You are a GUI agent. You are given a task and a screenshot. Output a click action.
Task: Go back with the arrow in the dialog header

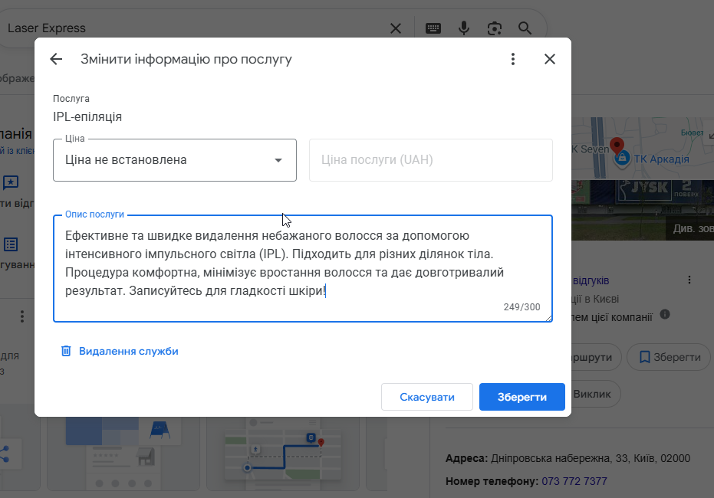click(56, 59)
